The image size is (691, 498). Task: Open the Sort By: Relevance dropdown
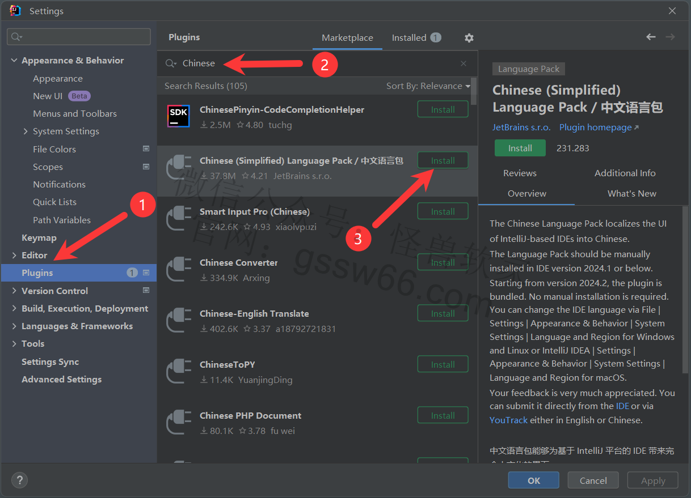point(428,86)
